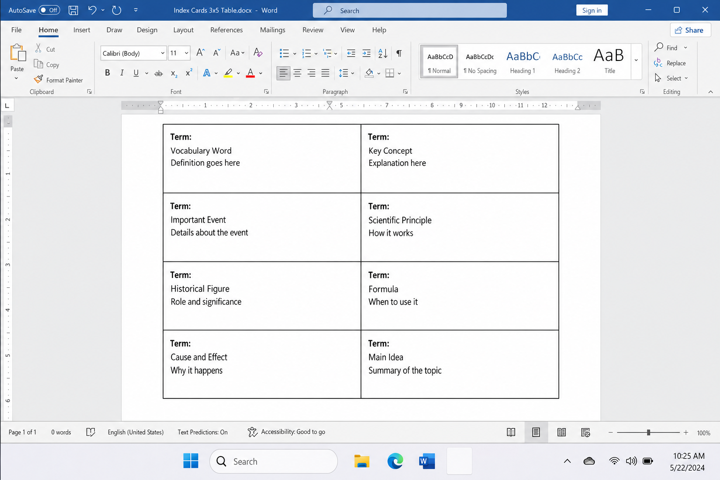
Task: Open the File tab
Action: 16,30
